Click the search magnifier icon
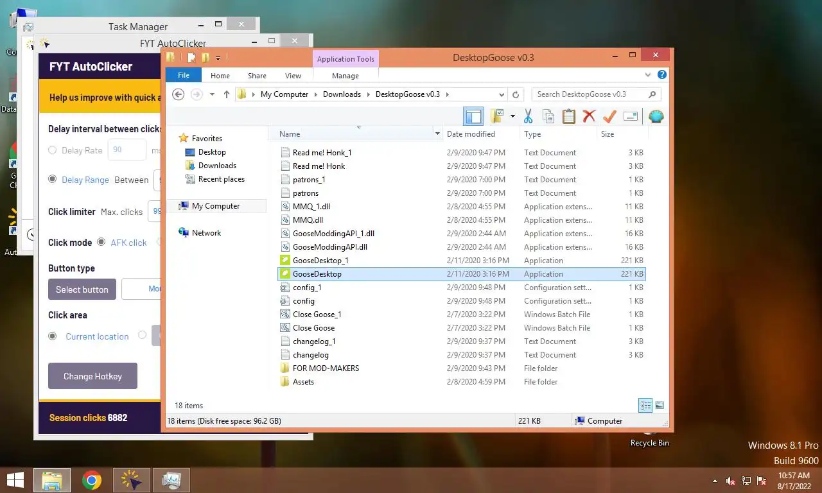 (x=652, y=94)
